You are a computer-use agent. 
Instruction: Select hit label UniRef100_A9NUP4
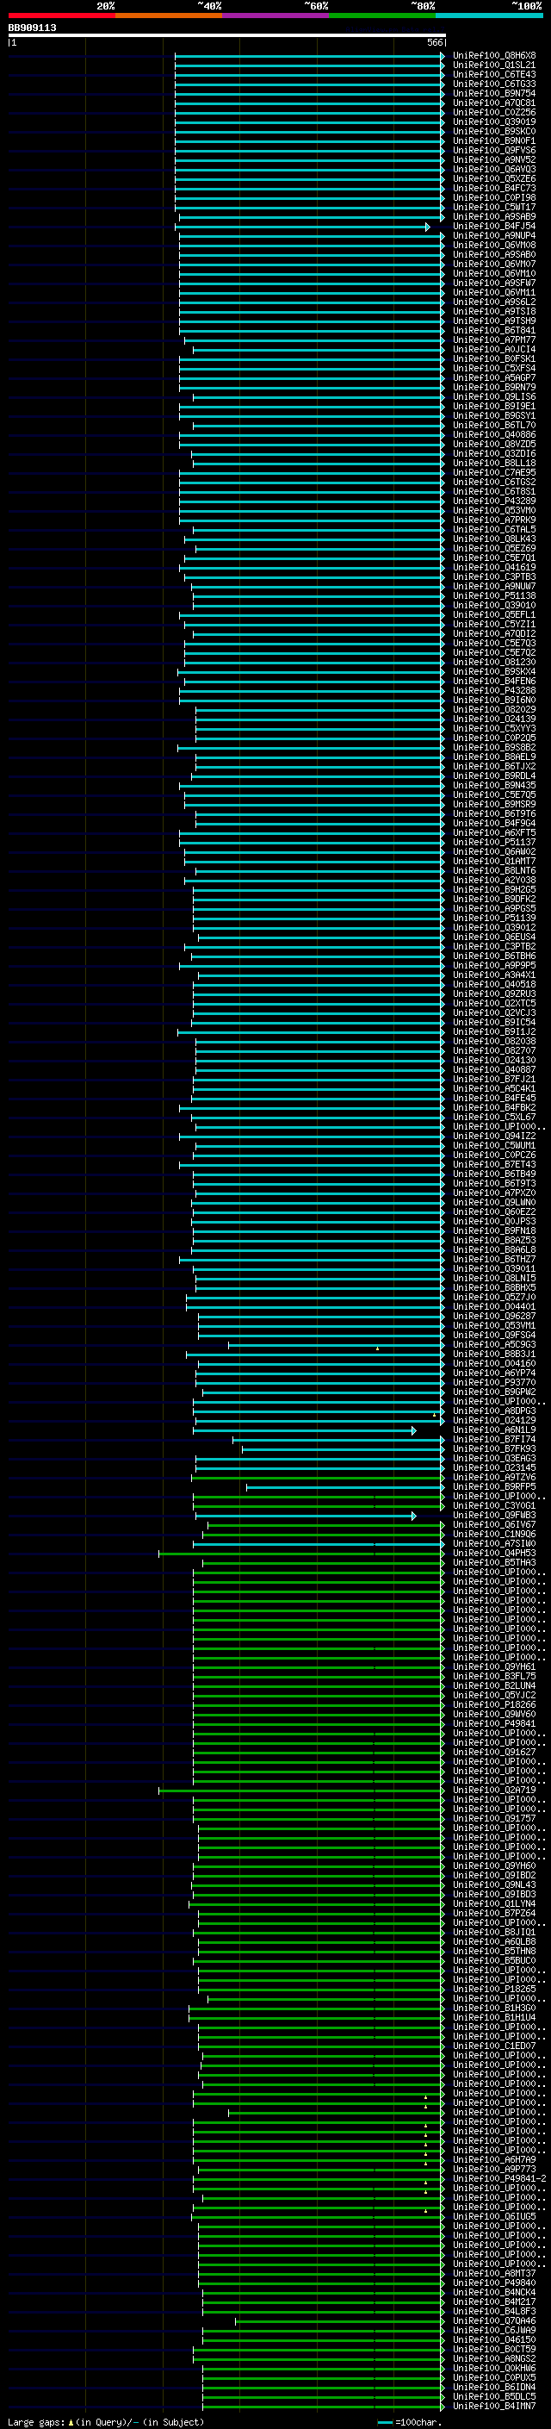pyautogui.click(x=494, y=236)
